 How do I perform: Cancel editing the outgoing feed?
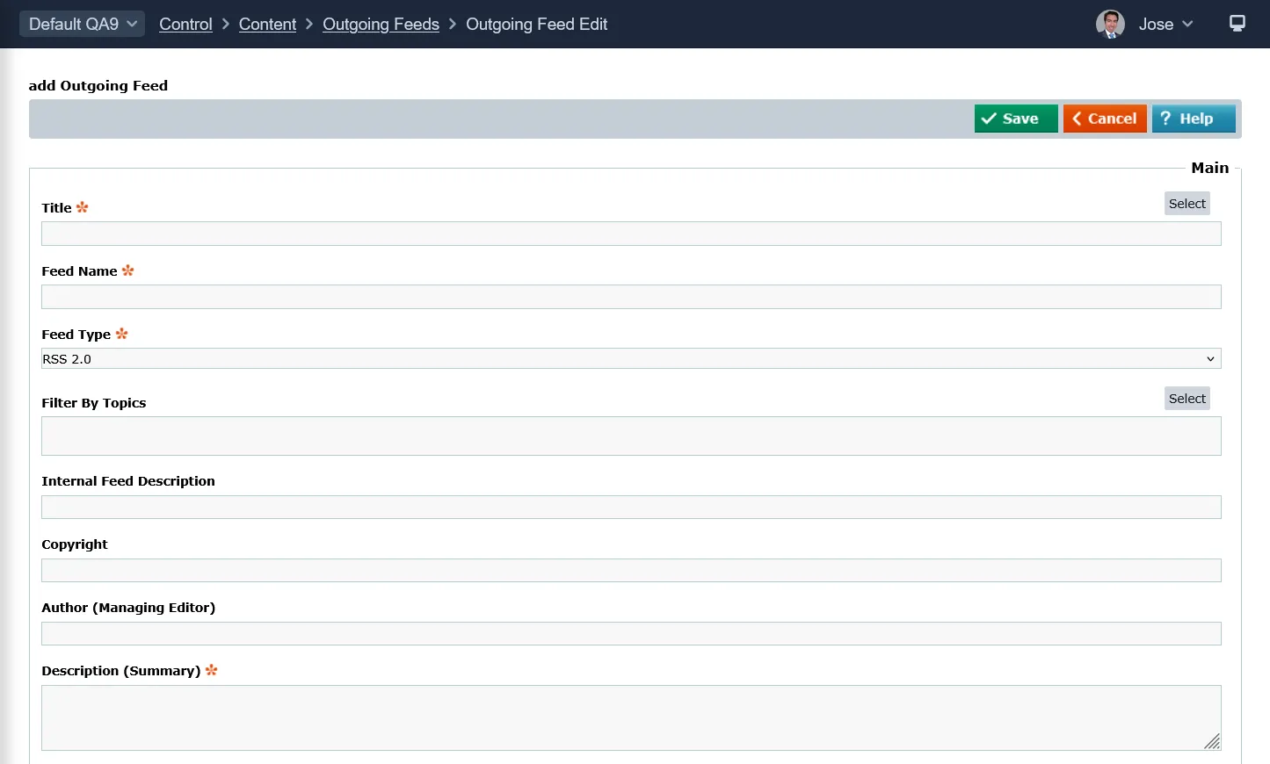1104,119
